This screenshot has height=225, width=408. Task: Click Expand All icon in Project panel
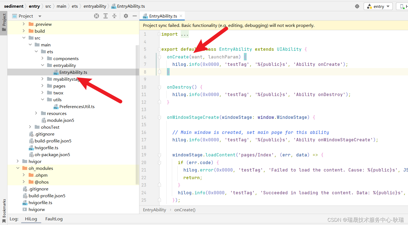pos(106,16)
